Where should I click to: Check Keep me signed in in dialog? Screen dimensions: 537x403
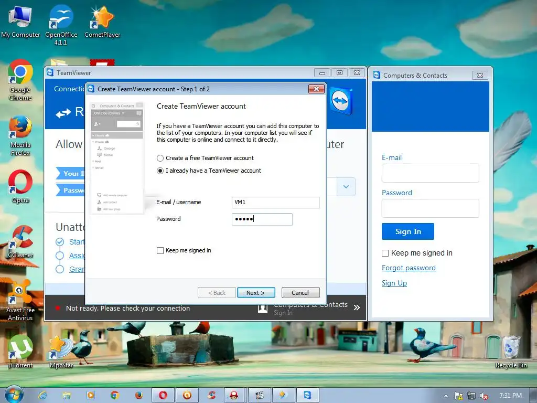point(160,250)
